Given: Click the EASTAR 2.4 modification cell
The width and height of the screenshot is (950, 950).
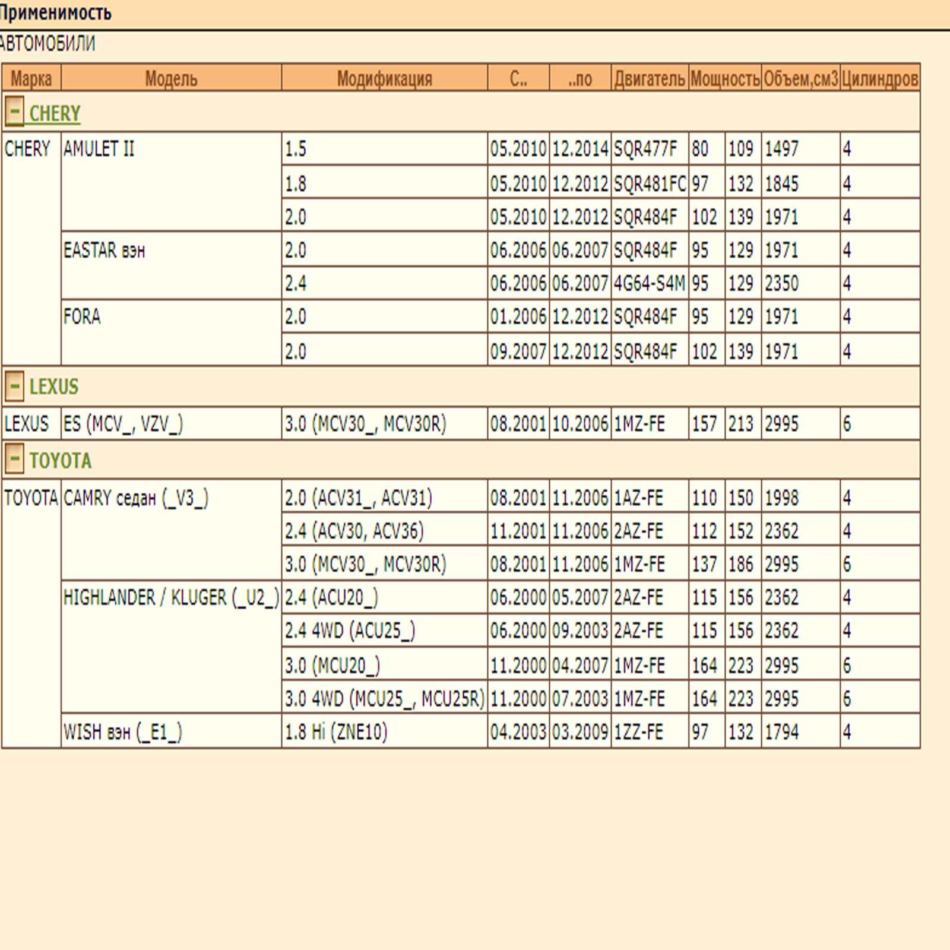Looking at the screenshot, I should click(x=385, y=283).
